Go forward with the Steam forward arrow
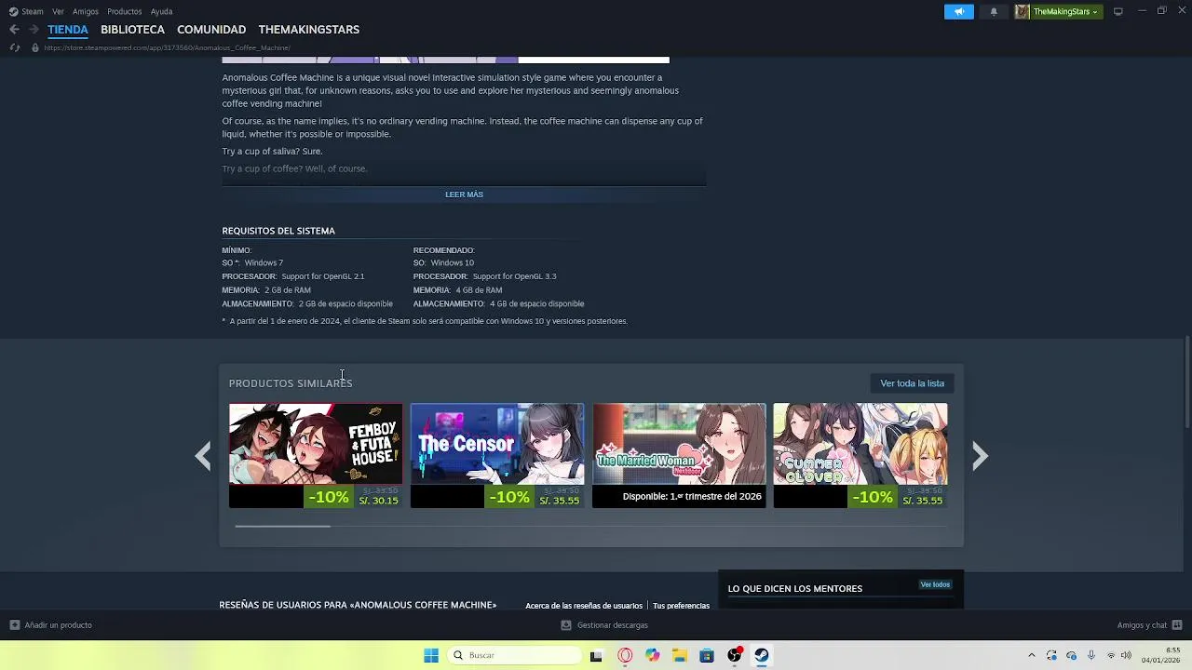Viewport: 1192px width, 670px height. (34, 29)
